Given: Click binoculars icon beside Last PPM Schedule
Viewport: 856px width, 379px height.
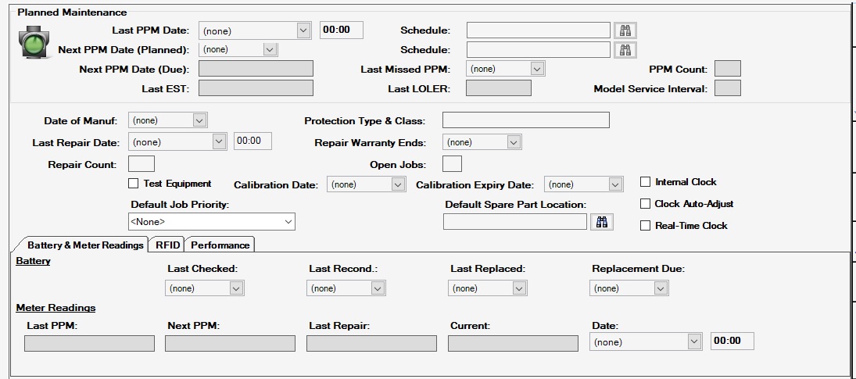Looking at the screenshot, I should (625, 30).
